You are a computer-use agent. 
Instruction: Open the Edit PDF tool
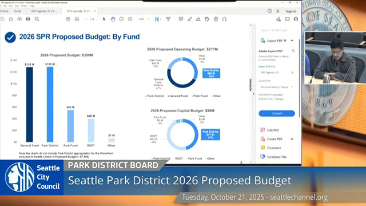point(273,130)
